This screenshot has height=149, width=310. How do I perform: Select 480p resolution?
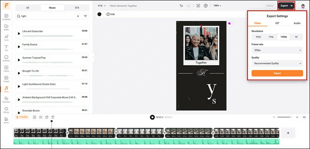[x=258, y=37]
